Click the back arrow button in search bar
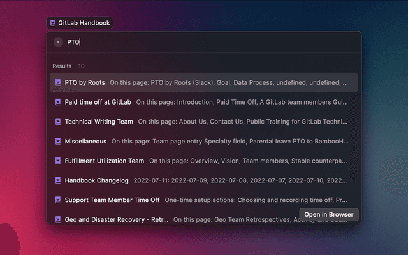408x255 pixels. point(59,42)
